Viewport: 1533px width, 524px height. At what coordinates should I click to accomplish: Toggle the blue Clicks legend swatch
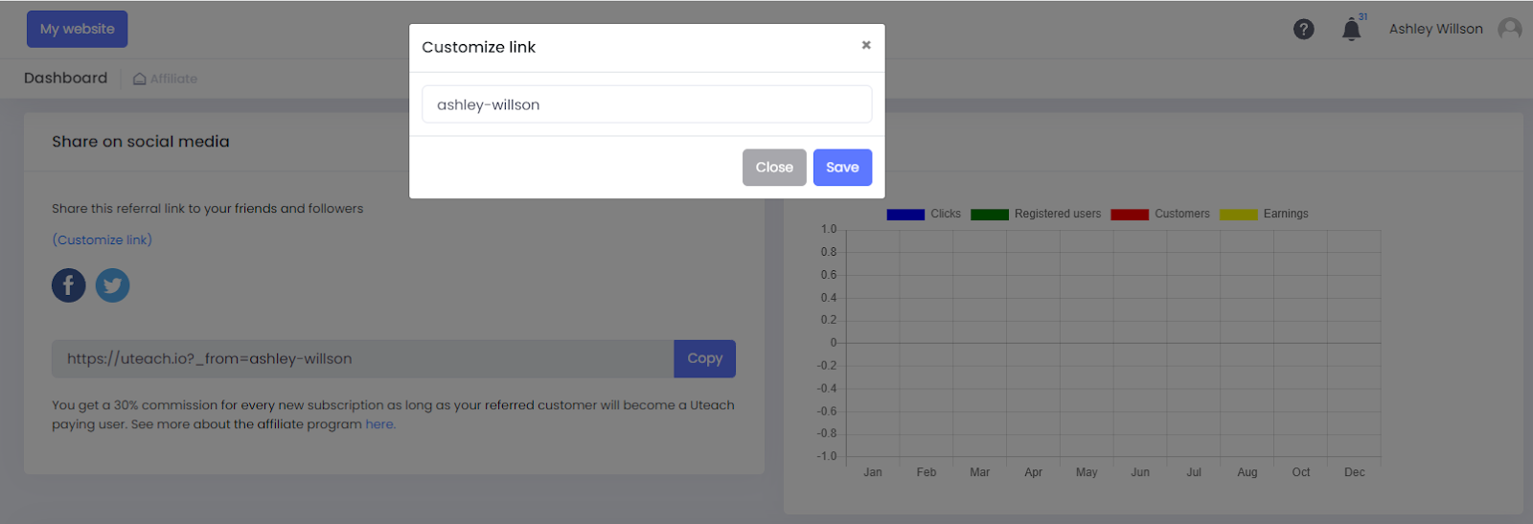point(905,215)
